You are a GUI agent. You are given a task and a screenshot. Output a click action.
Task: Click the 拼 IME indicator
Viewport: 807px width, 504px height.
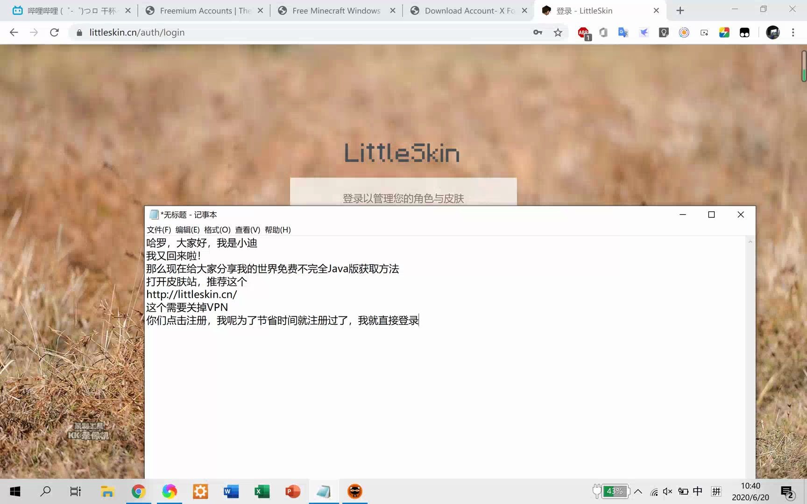(x=716, y=491)
